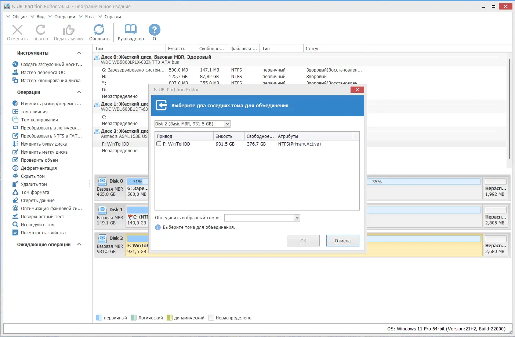Collapse the Операции section
Screen dimensions: 515x337
point(79,92)
